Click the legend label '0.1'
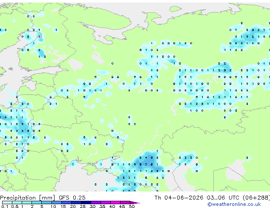Image resolution: width=270 pixels, height=208 pixels. (5, 206)
